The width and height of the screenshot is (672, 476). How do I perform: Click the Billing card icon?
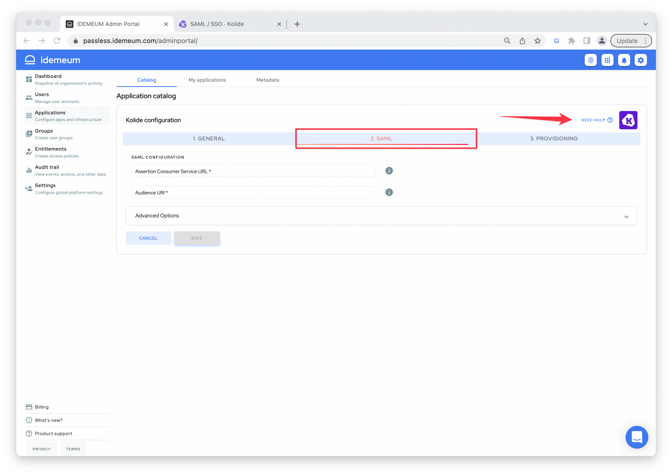click(29, 407)
